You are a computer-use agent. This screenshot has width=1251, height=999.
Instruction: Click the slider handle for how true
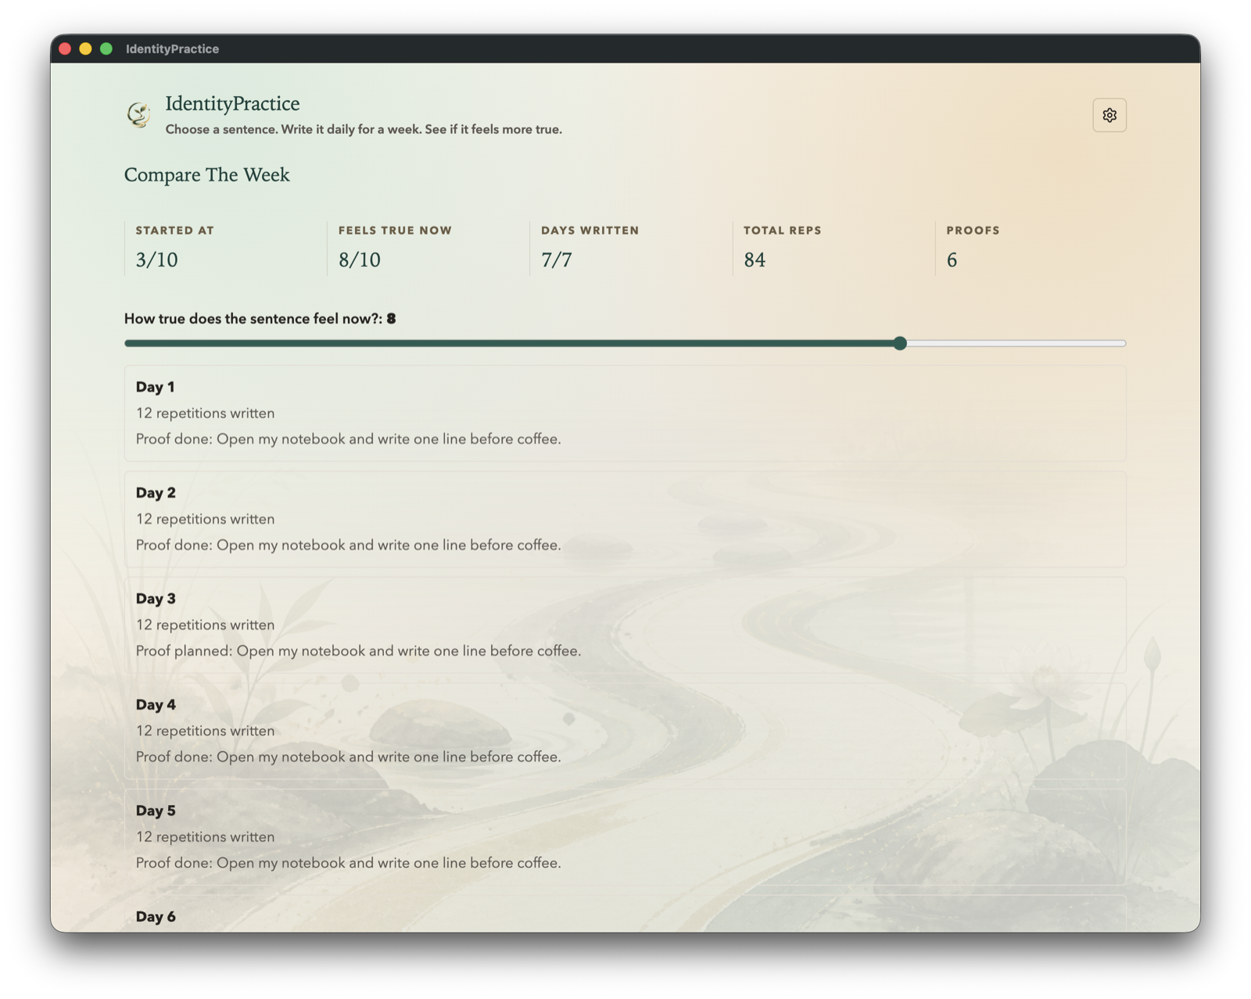click(900, 343)
